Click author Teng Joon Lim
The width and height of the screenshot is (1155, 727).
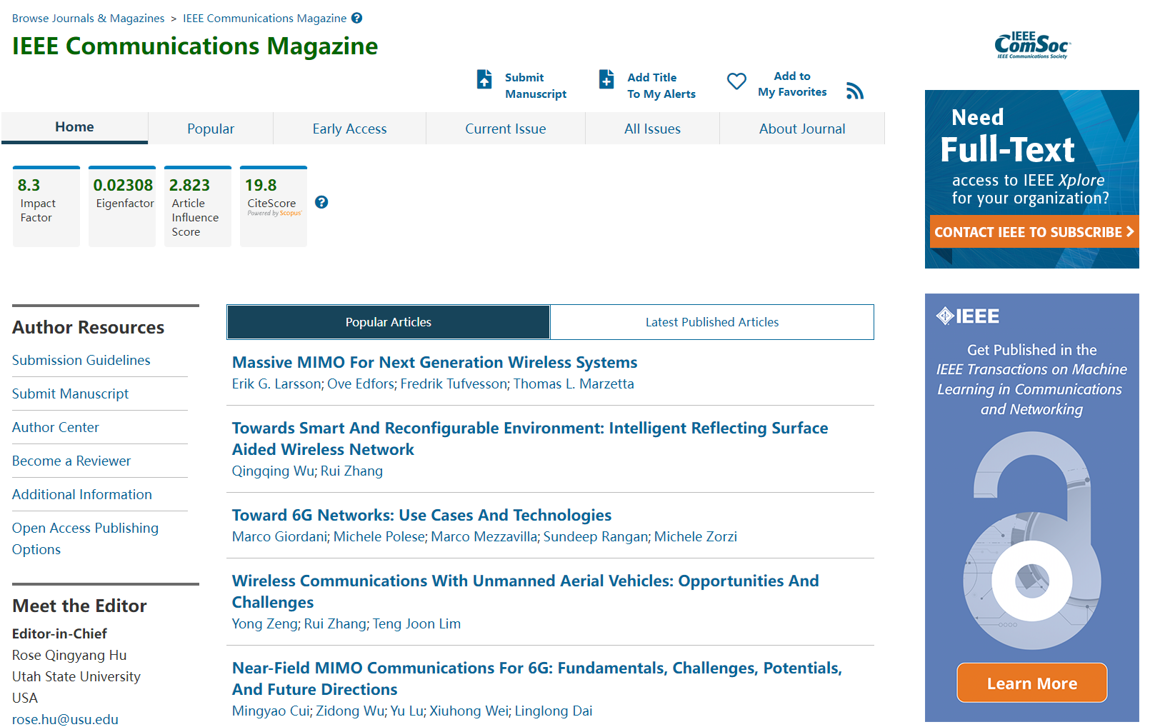(x=416, y=623)
